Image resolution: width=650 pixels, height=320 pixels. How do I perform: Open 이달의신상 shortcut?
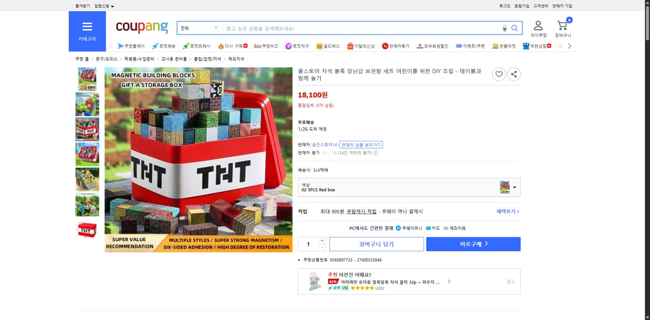point(361,46)
